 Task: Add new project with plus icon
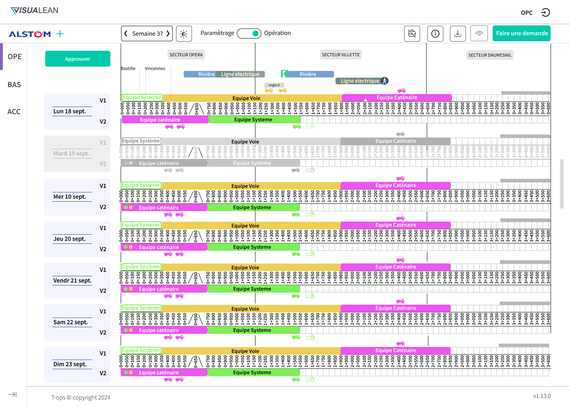coord(60,34)
